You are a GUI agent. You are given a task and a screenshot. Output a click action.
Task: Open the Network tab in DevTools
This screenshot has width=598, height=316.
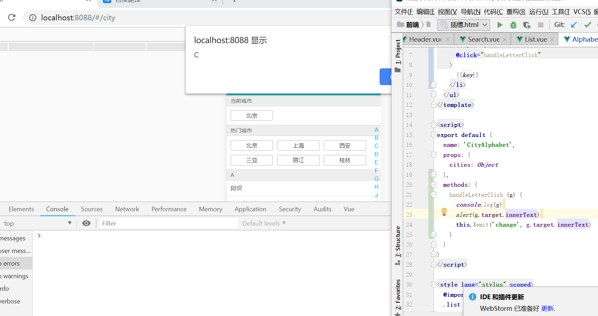(x=127, y=209)
